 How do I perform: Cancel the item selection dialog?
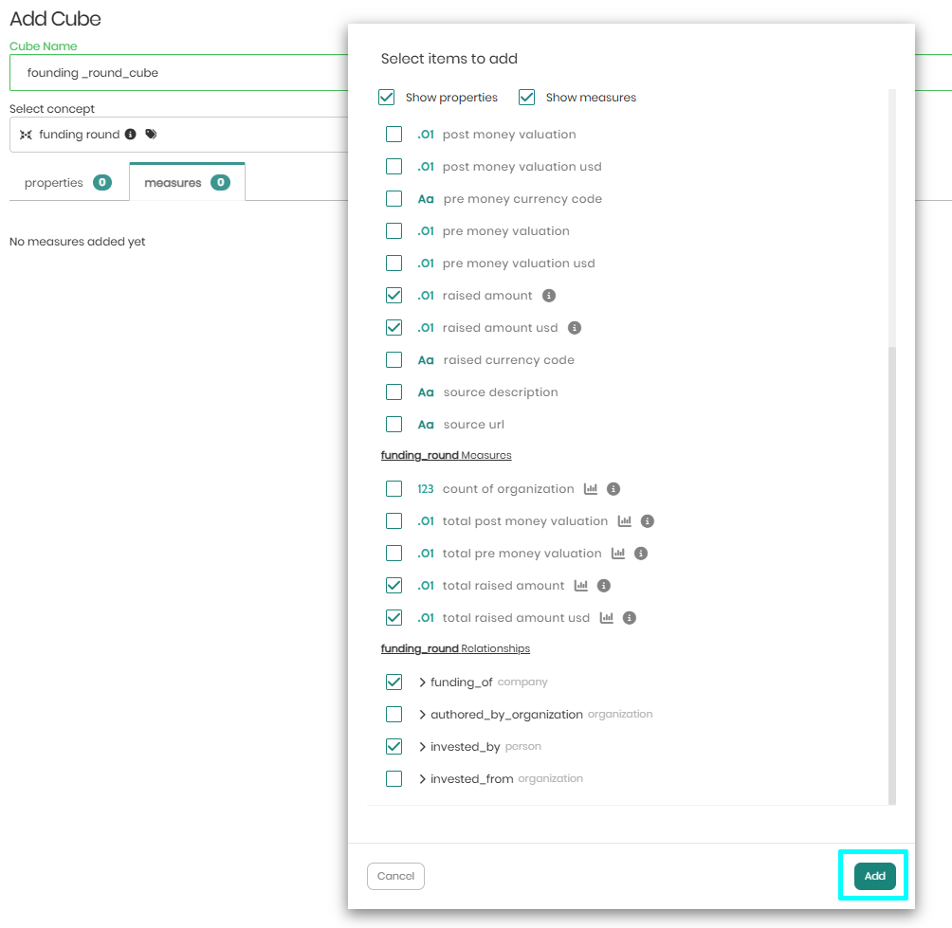click(x=395, y=877)
